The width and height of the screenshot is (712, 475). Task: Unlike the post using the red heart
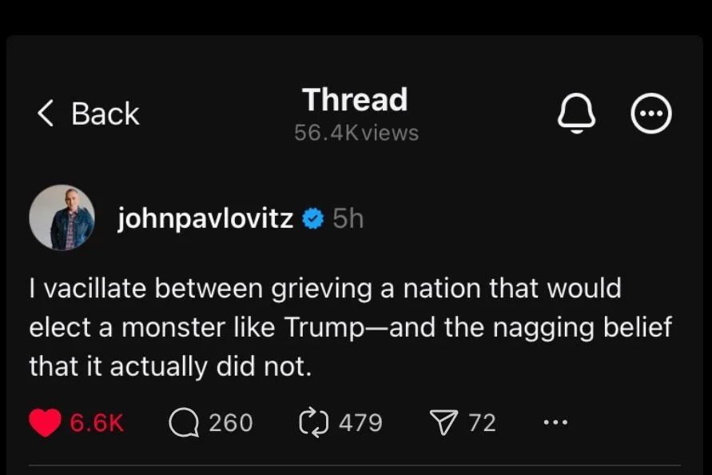[45, 423]
